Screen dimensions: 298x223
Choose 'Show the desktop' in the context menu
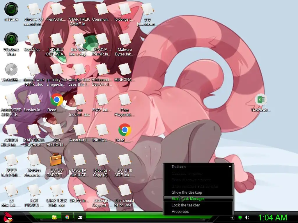[198, 192]
